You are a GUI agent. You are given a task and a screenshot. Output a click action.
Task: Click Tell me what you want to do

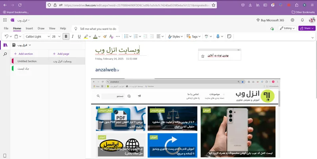click(x=95, y=29)
